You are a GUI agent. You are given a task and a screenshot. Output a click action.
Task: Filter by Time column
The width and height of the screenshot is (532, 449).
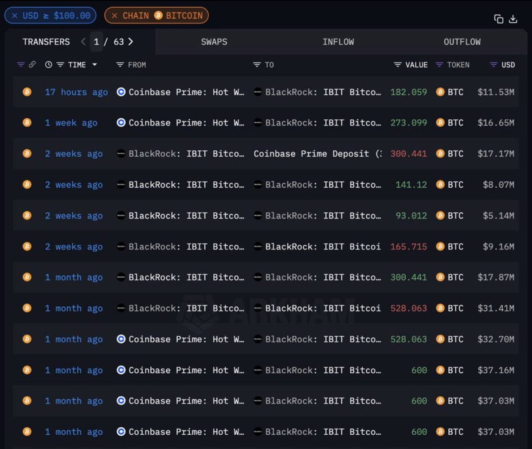60,65
